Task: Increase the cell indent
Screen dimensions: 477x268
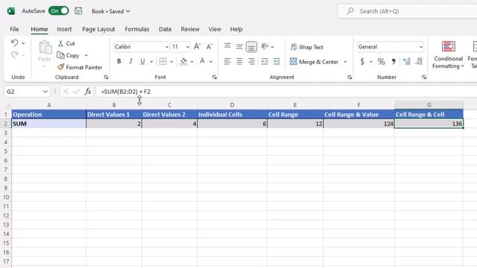Action: pos(277,61)
